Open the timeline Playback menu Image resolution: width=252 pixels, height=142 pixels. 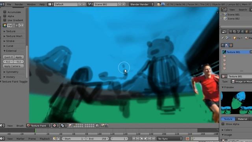(44, 138)
